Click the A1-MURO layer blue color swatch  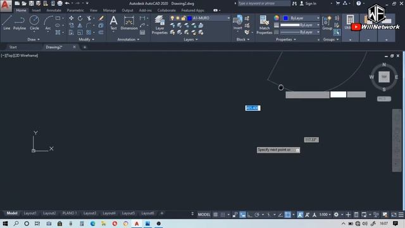[190, 18]
